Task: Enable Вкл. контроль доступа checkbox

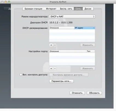Action: [21, 75]
